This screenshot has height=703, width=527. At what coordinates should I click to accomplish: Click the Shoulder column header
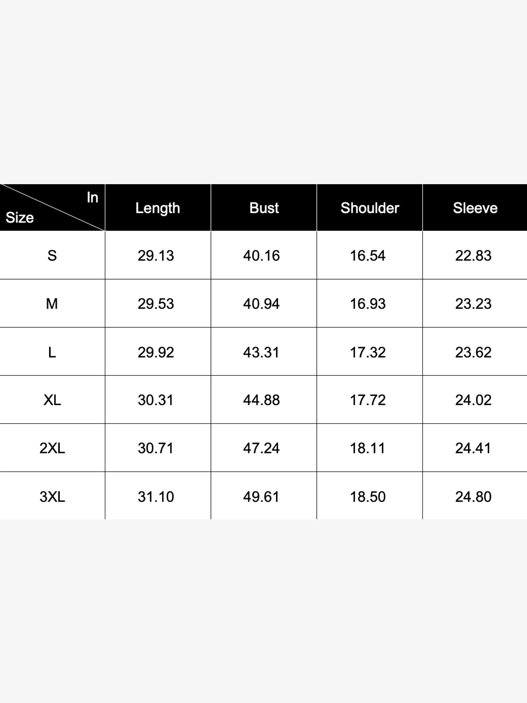click(x=370, y=208)
